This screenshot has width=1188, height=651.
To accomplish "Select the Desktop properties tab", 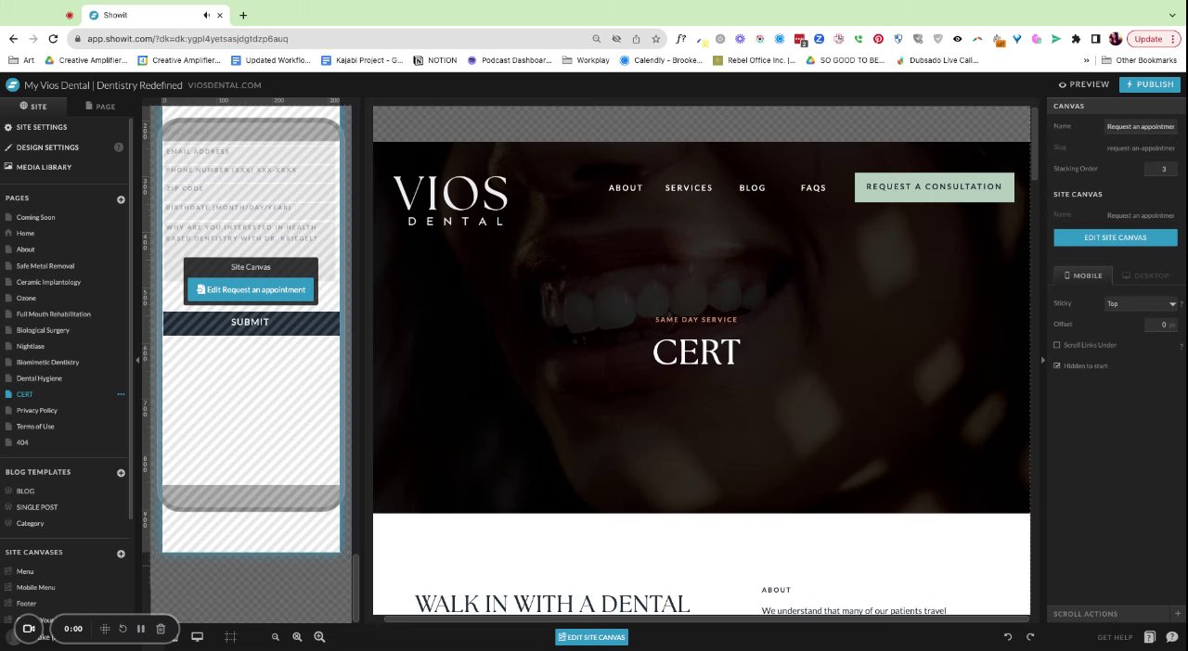I will [x=1145, y=275].
